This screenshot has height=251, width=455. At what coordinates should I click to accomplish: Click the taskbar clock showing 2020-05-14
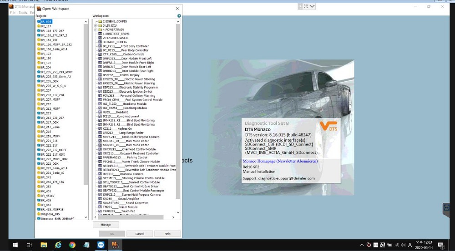tap(424, 245)
